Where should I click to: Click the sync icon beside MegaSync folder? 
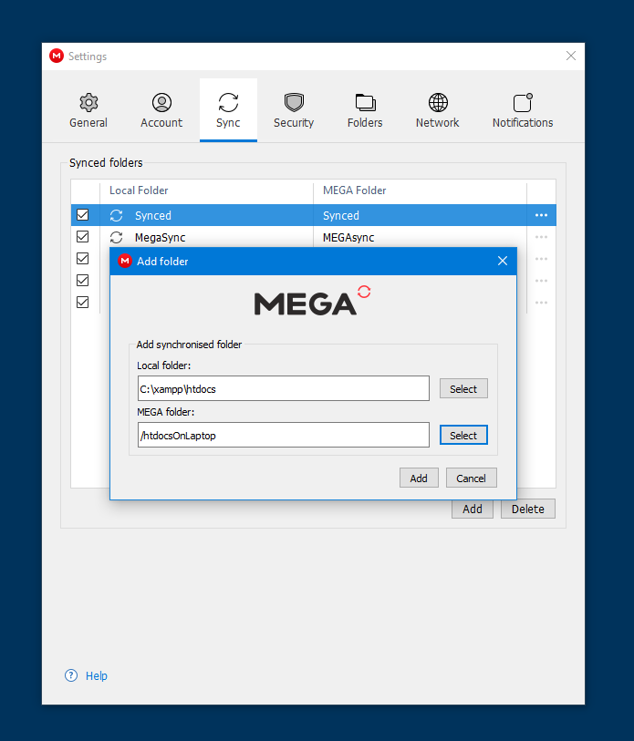[x=116, y=237]
